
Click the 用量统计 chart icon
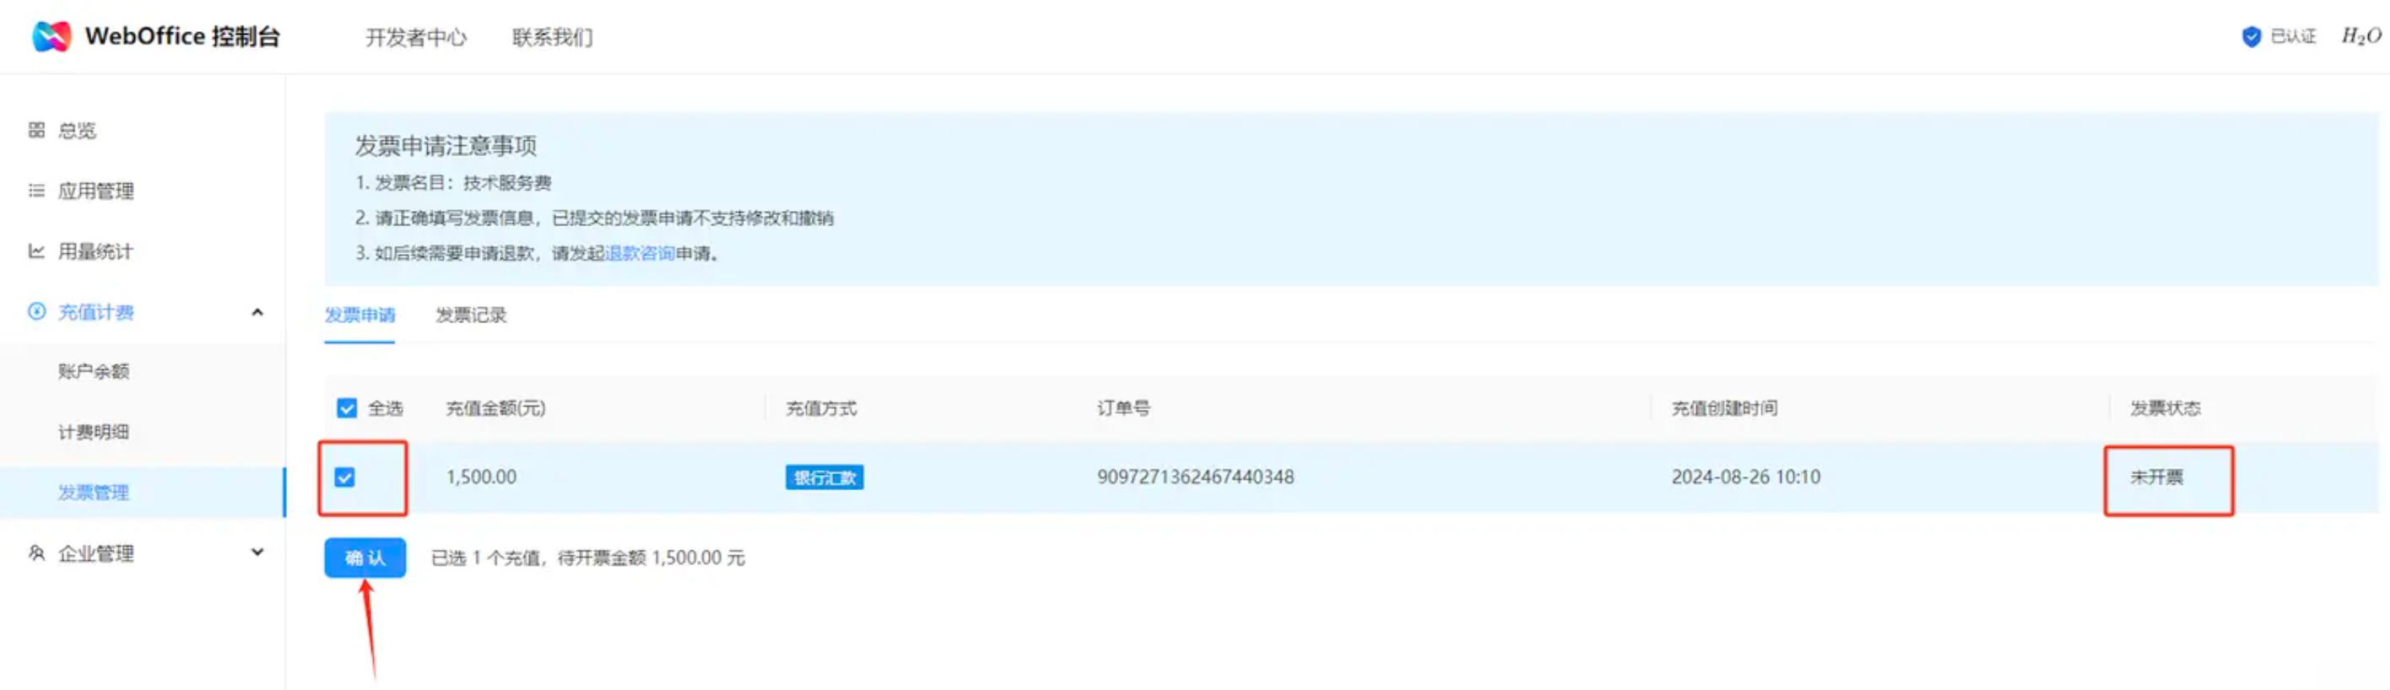pyautogui.click(x=36, y=251)
